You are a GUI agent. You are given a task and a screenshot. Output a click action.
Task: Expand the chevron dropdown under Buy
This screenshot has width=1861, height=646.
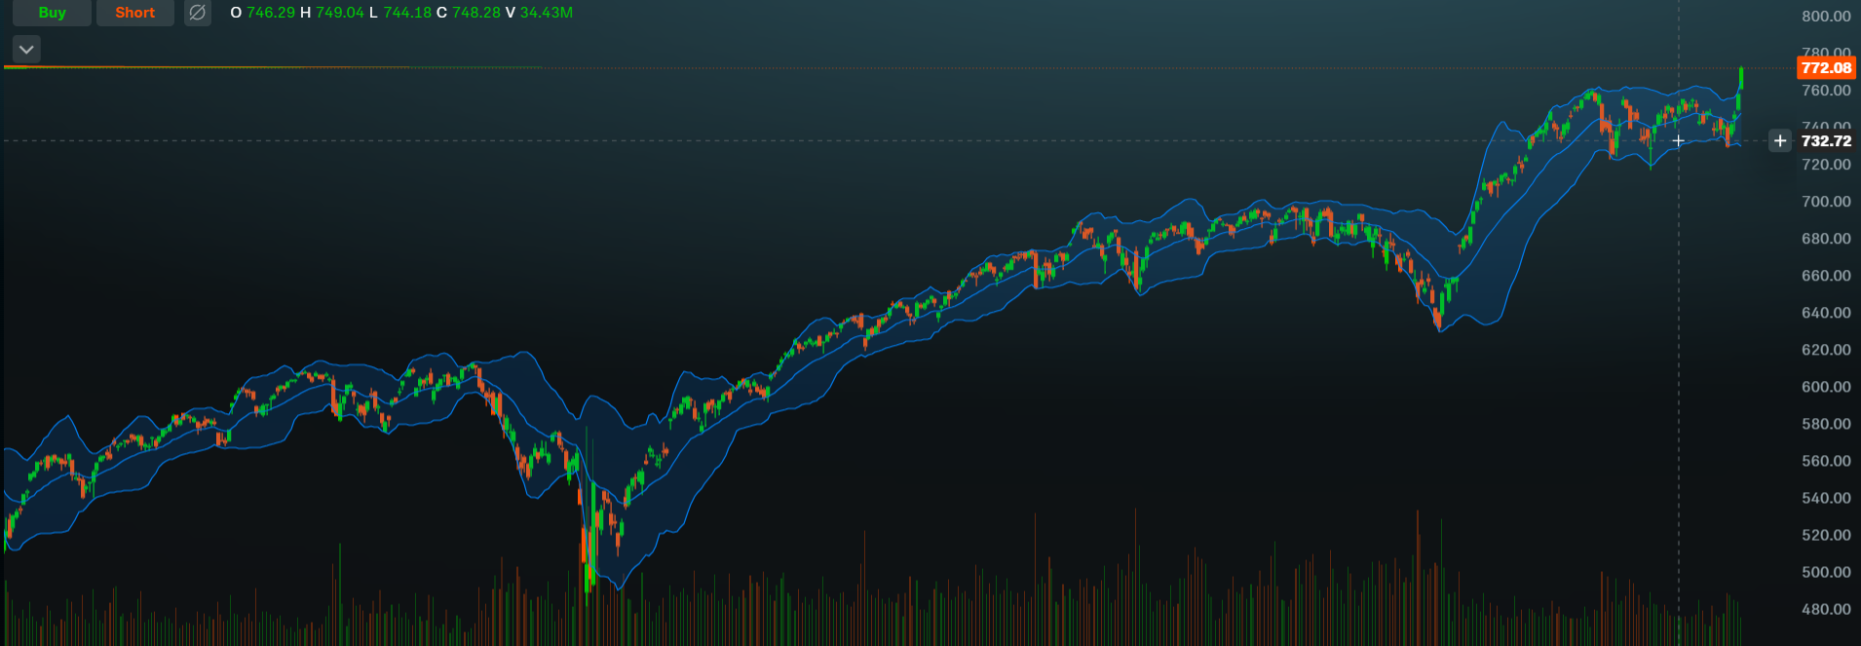pos(26,49)
